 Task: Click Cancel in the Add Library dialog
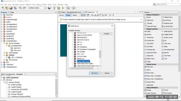(x=107, y=73)
